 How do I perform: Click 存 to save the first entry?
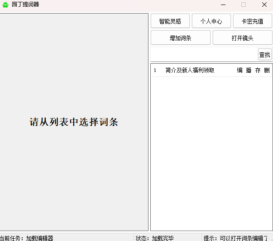tap(258, 71)
